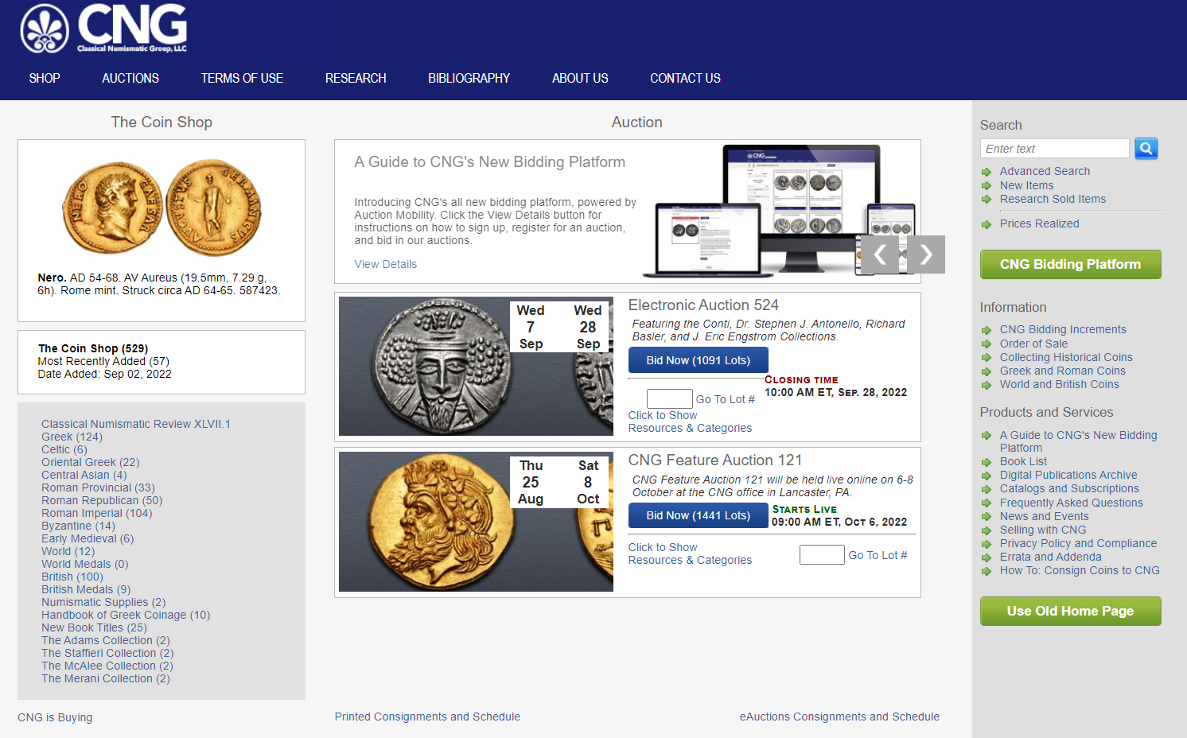The height and width of the screenshot is (738, 1187).
Task: Open Prices Realized link
Action: coord(1039,223)
